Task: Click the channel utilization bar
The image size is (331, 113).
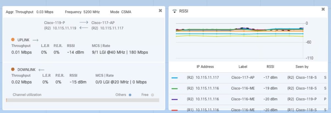Action: [83, 100]
